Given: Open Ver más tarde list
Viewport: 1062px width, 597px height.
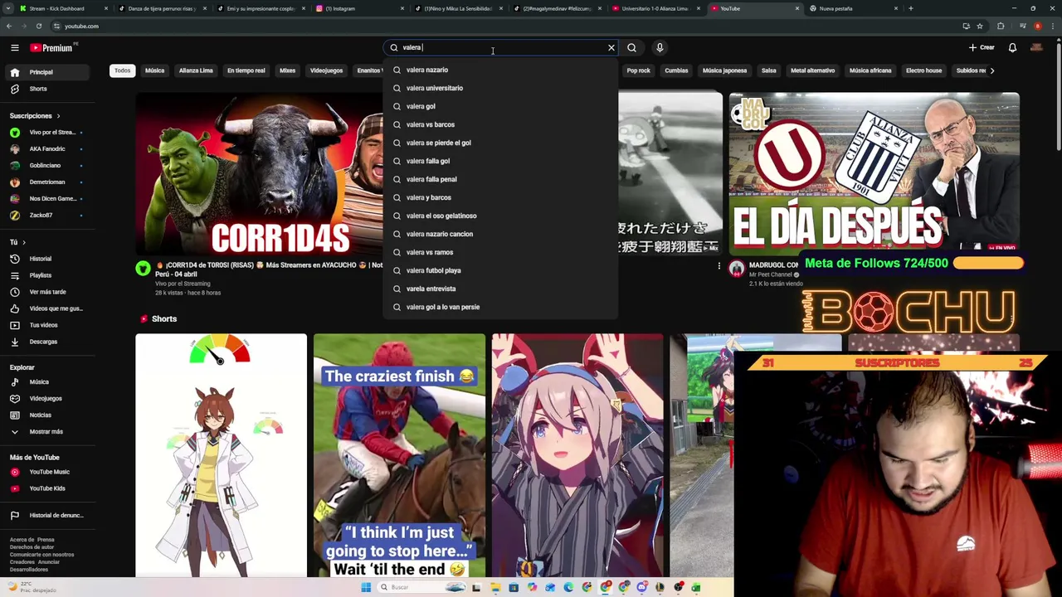Looking at the screenshot, I should tap(47, 292).
